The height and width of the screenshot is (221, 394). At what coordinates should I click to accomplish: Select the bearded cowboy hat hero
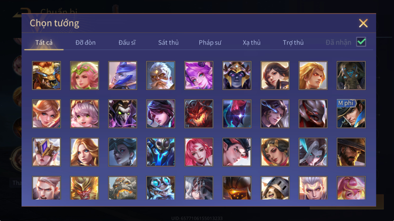pyautogui.click(x=351, y=152)
